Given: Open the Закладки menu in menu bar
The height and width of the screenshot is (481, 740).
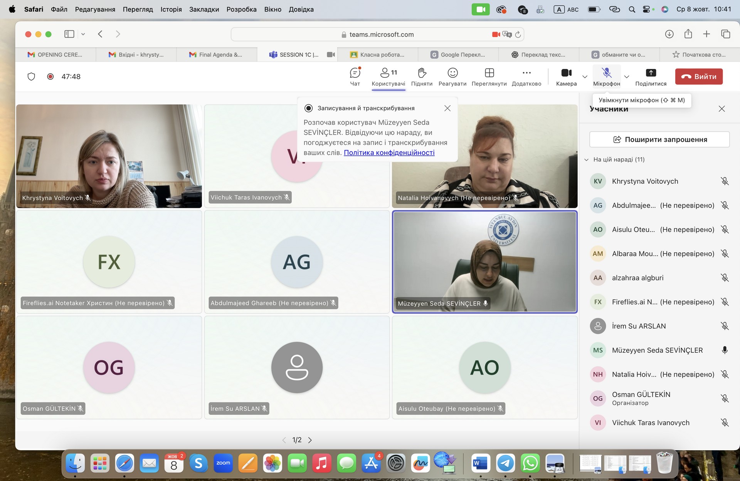Looking at the screenshot, I should (204, 9).
